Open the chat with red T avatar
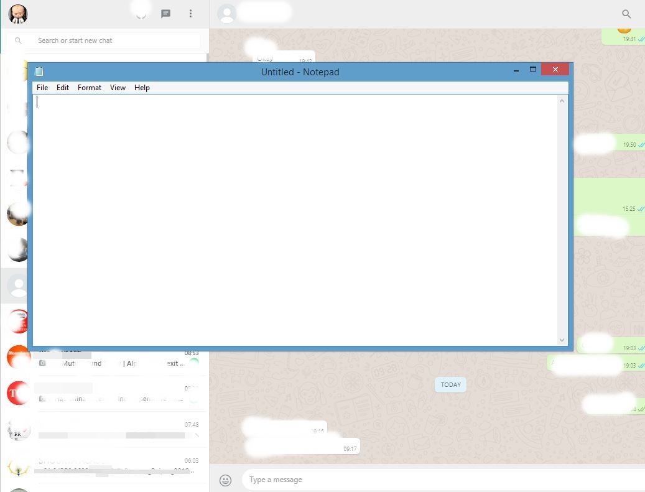Image resolution: width=645 pixels, height=492 pixels. [x=104, y=394]
